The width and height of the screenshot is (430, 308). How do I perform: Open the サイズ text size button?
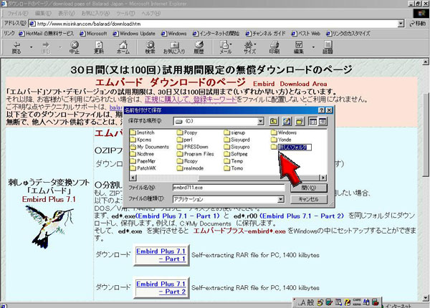[x=250, y=47]
